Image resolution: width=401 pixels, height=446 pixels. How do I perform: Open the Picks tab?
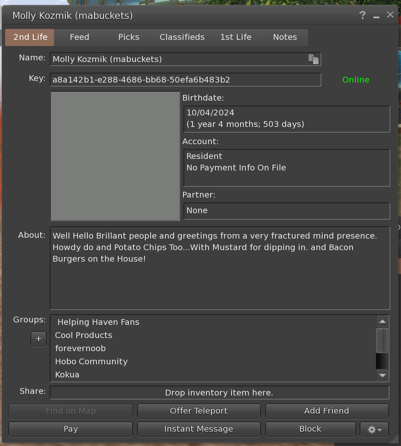[x=128, y=37]
